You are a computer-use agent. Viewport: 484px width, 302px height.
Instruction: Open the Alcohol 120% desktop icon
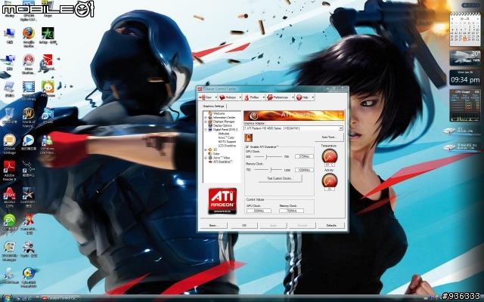pyautogui.click(x=9, y=194)
